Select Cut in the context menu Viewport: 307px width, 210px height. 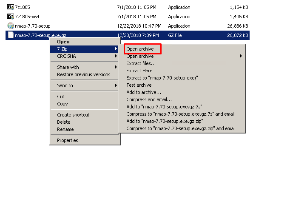(85, 96)
